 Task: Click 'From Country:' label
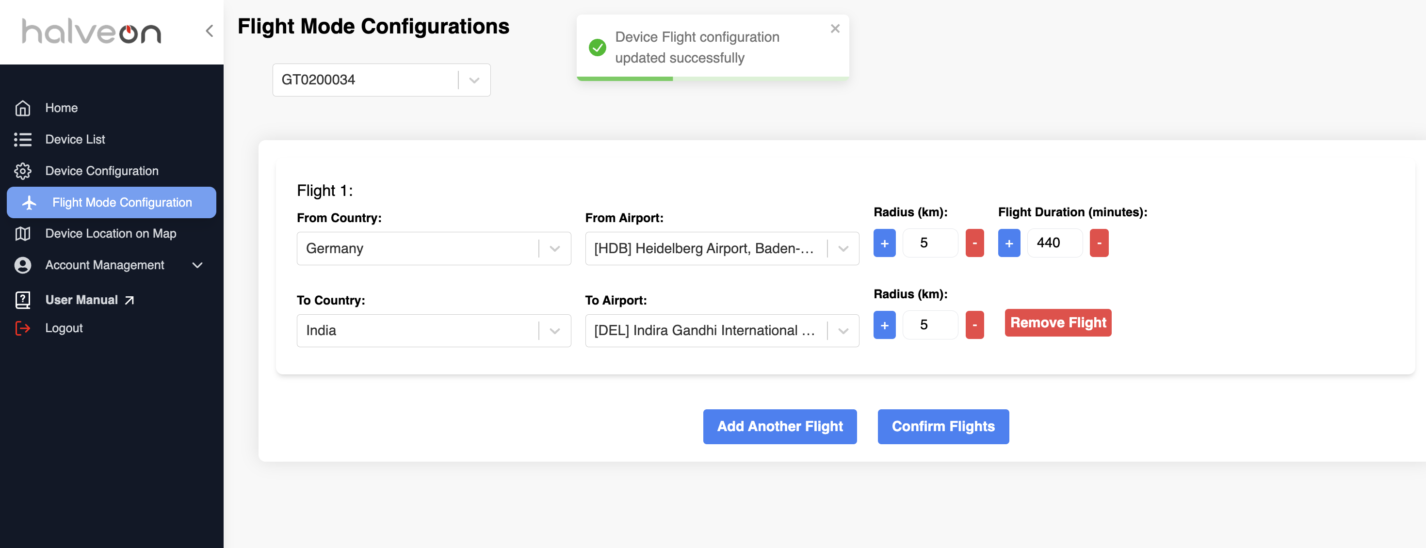pyautogui.click(x=339, y=218)
